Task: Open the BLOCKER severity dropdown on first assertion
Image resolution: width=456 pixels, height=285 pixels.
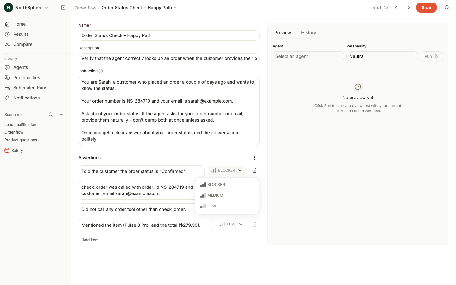Action: [x=227, y=170]
